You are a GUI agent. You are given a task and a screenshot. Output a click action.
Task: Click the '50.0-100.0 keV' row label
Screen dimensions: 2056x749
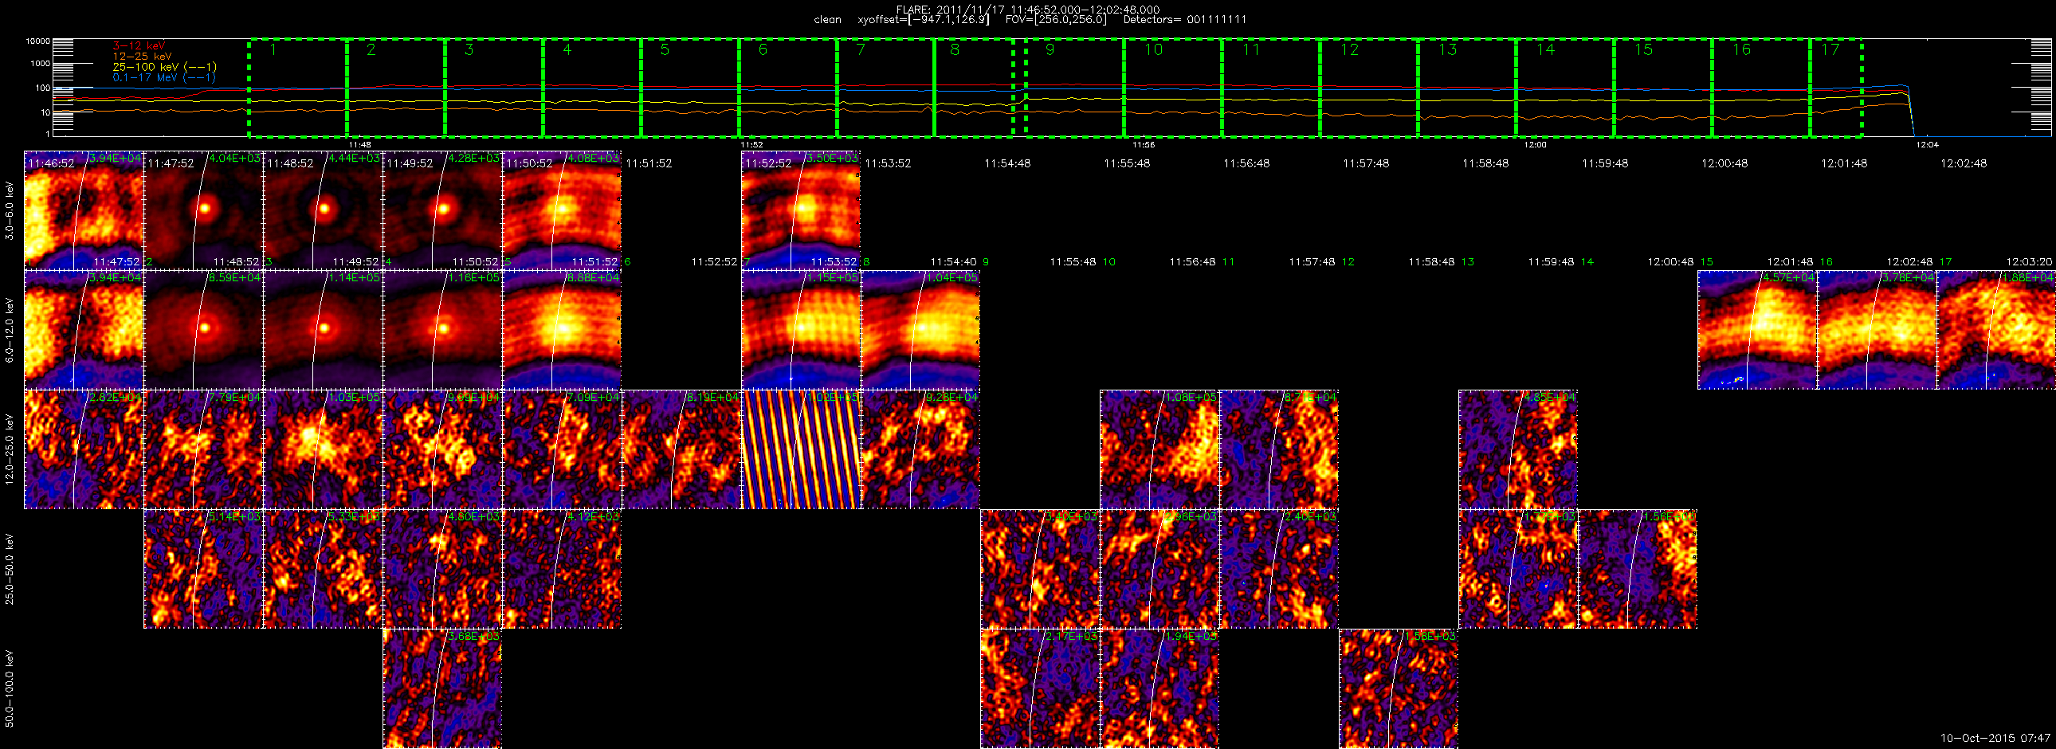click(10, 688)
